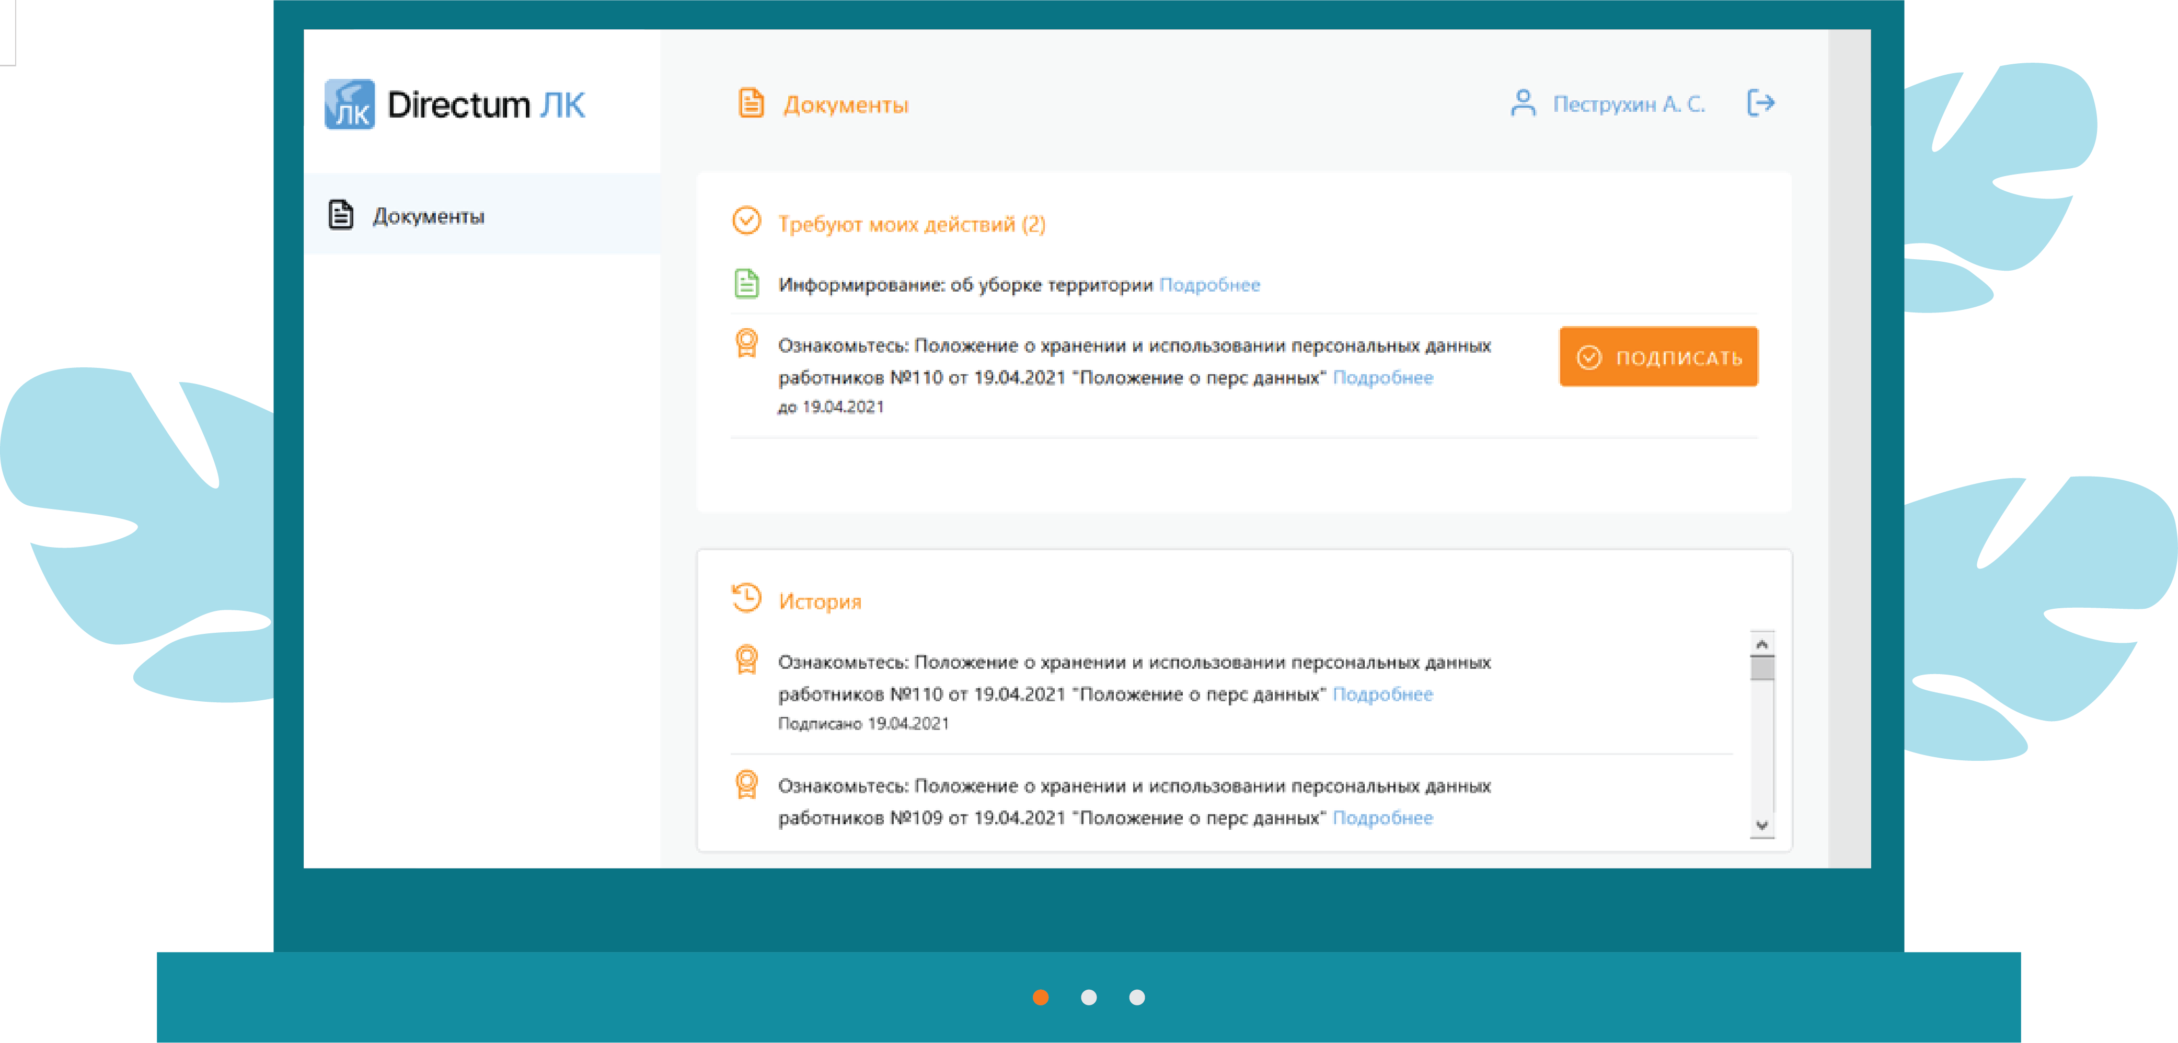Select the second carousel dot
Viewport: 2178px width, 1043px height.
1089,998
